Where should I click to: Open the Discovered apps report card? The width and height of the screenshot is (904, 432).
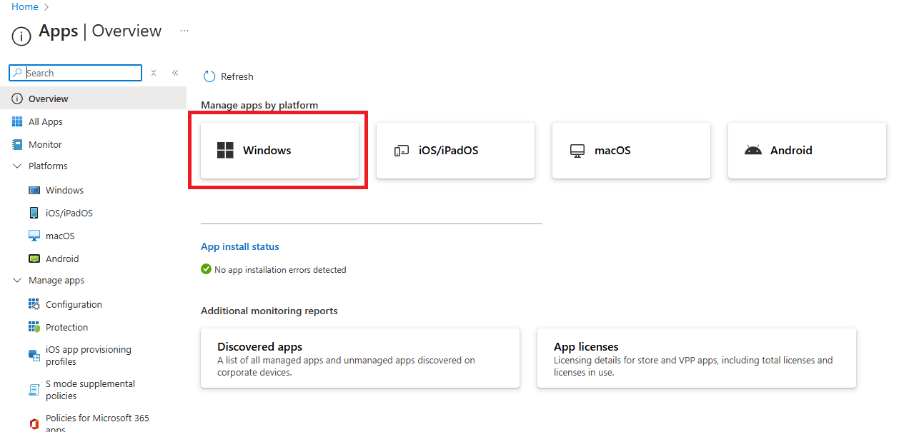pos(360,358)
